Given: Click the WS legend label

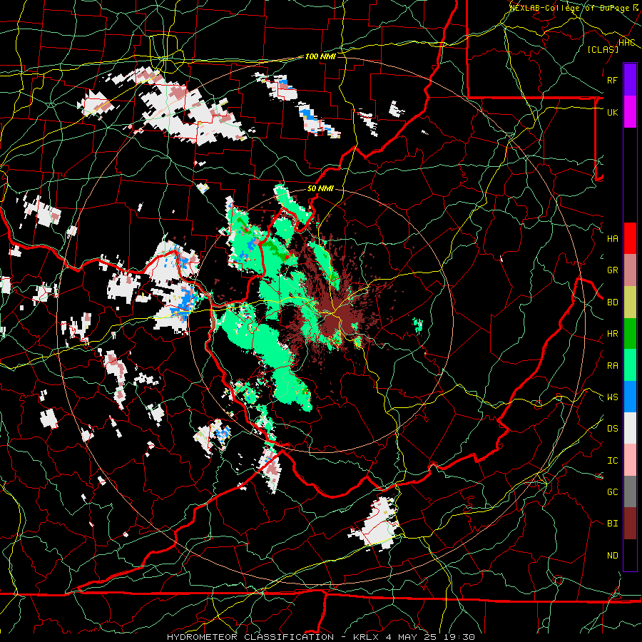Looking at the screenshot, I should (x=612, y=397).
